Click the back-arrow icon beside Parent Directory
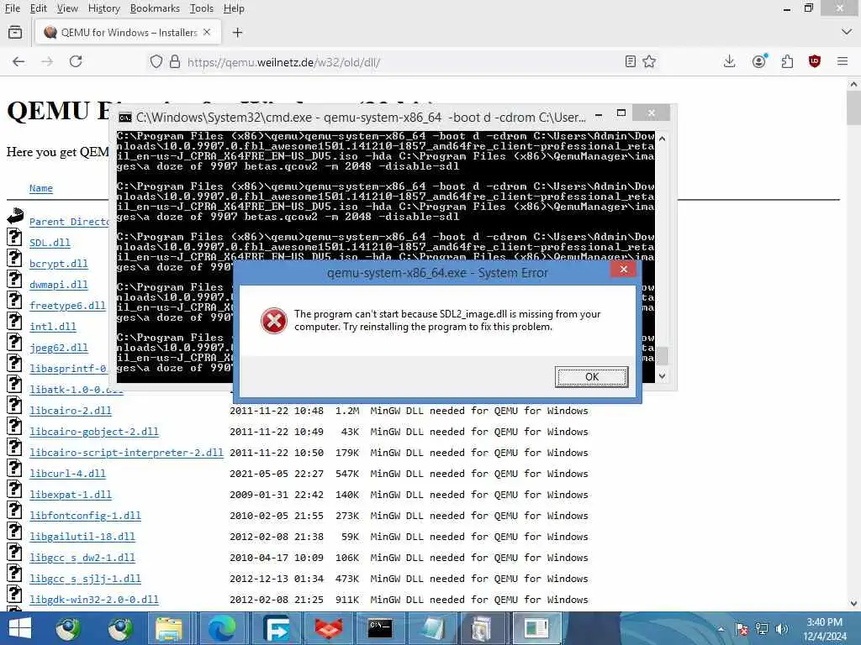The width and height of the screenshot is (861, 645). [x=15, y=215]
